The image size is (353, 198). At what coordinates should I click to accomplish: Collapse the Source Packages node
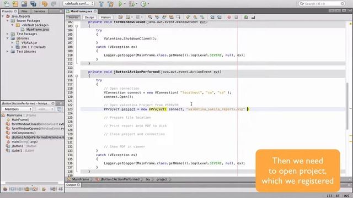coord(8,21)
